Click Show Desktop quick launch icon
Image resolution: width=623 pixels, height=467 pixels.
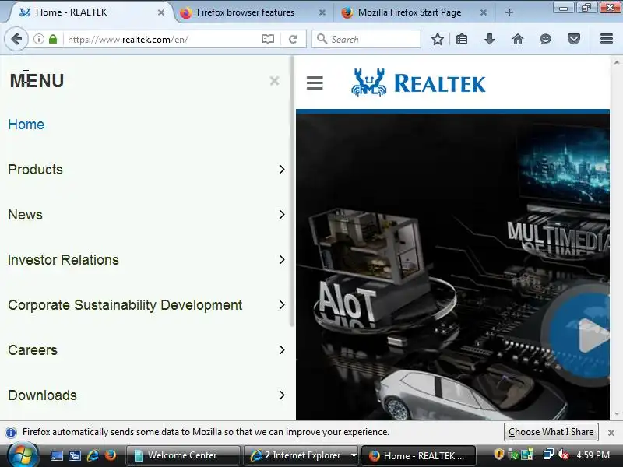(x=56, y=455)
